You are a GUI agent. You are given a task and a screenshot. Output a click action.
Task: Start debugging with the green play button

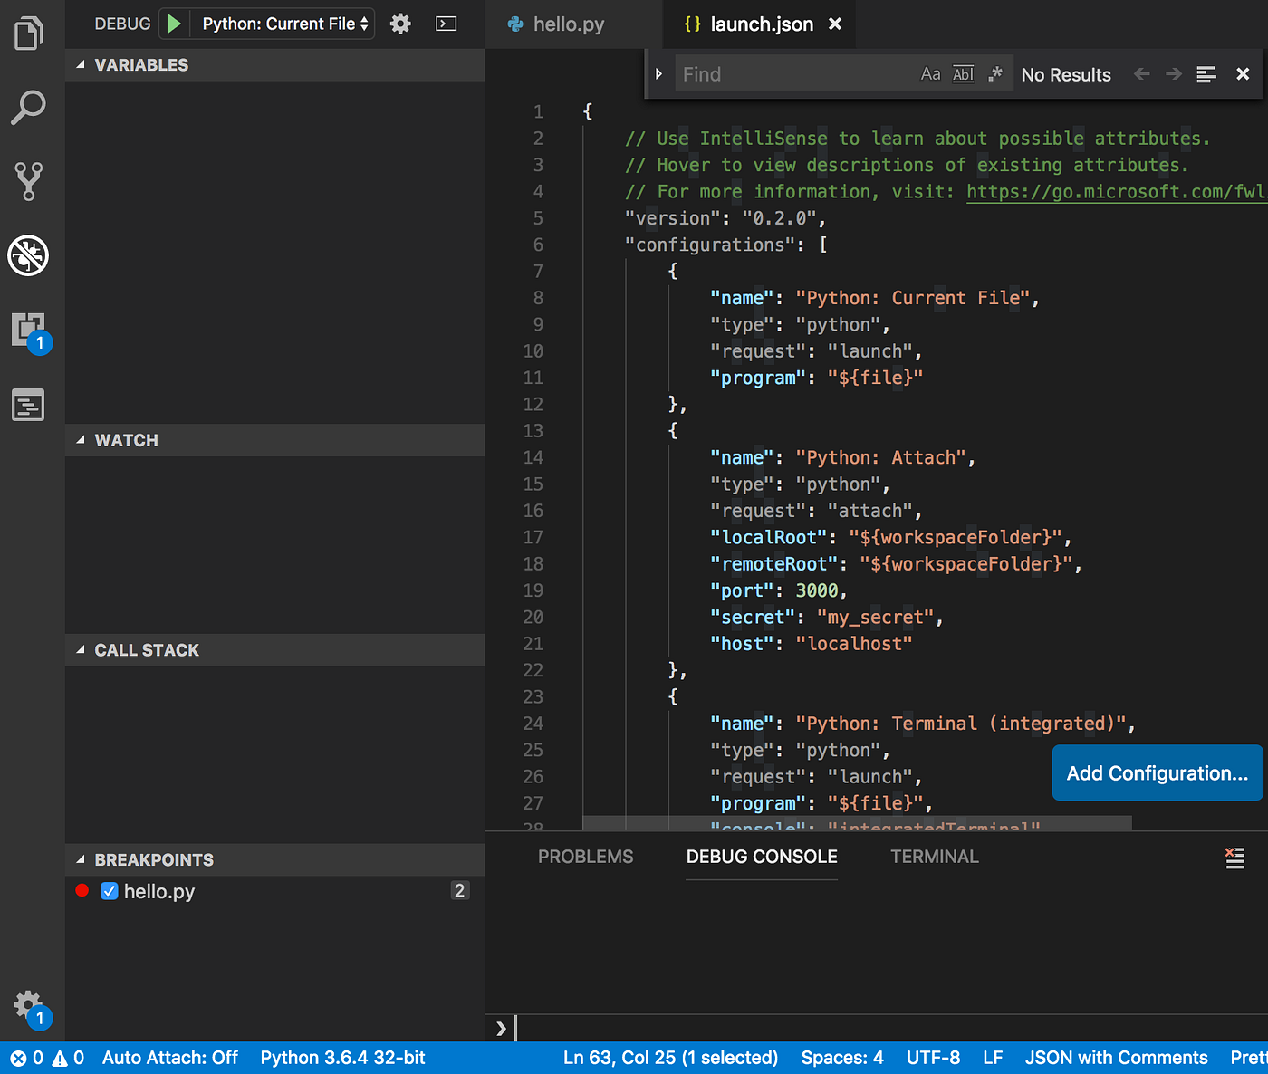(174, 24)
